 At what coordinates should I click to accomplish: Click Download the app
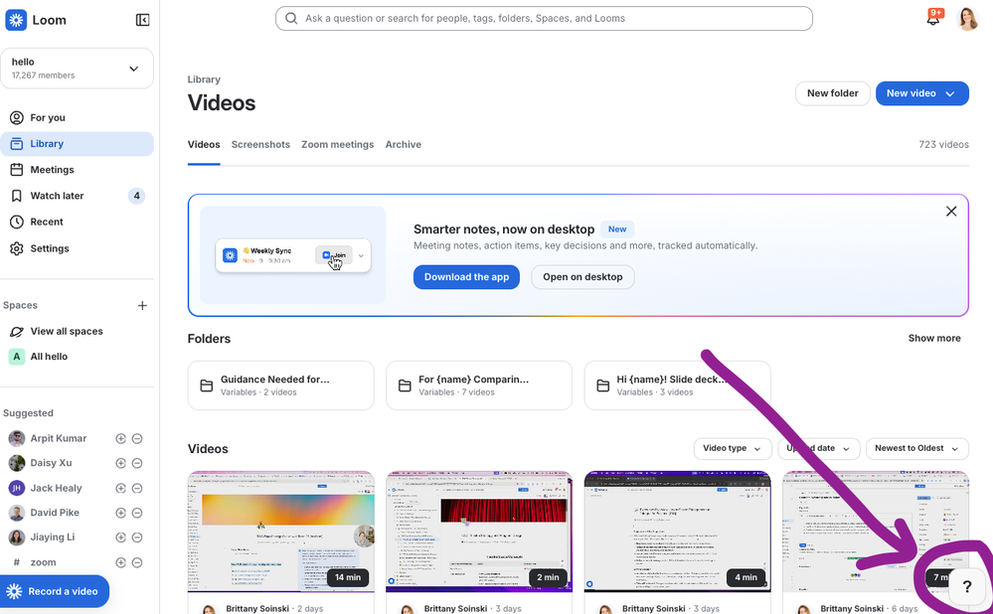[x=467, y=276]
